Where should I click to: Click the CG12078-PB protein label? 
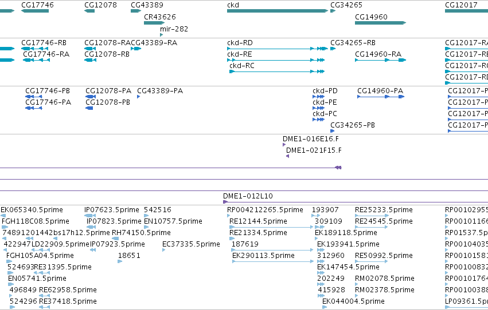tap(108, 102)
